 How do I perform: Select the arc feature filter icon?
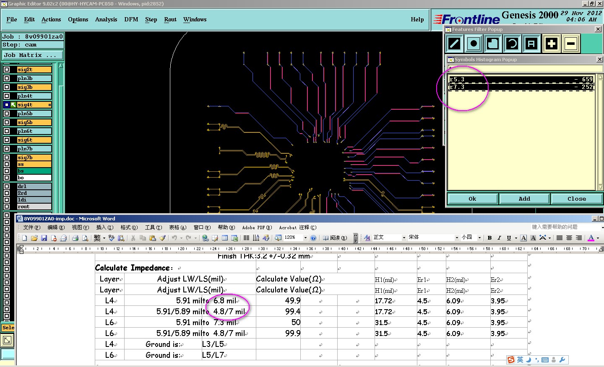pos(512,44)
